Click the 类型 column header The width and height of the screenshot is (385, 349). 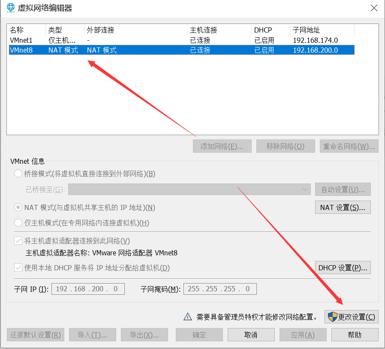pos(55,30)
